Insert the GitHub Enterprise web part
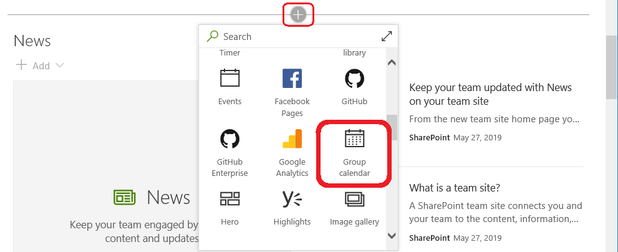The image size is (618, 252). [229, 153]
